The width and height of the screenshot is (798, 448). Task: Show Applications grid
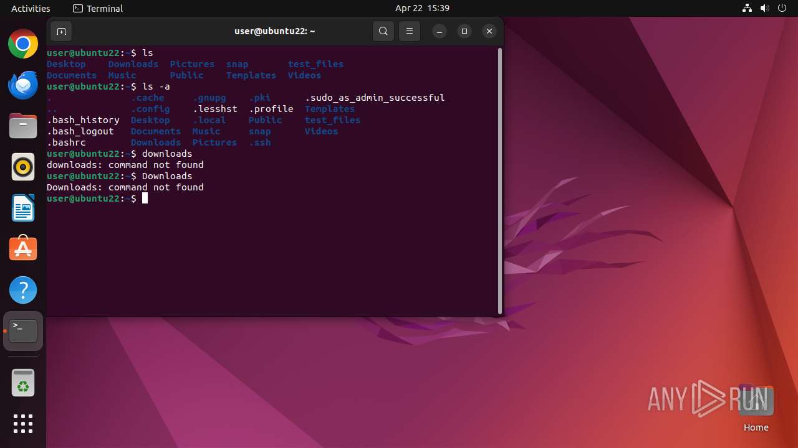(x=23, y=424)
